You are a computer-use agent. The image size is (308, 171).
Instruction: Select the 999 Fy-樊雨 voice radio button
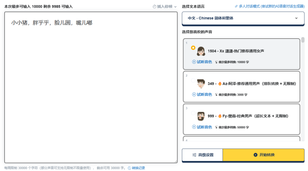coord(193,113)
